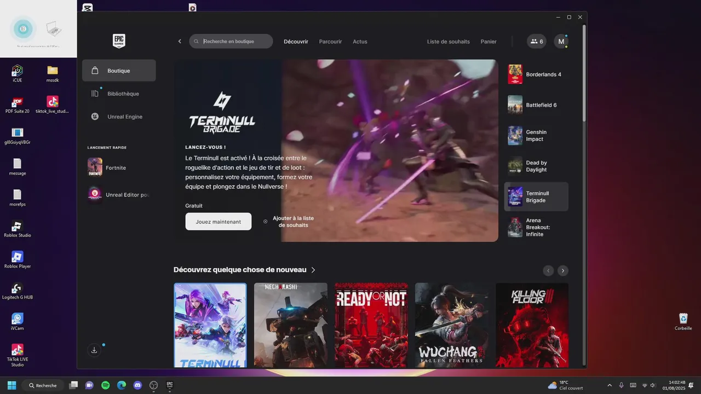Click the taskbar Recherche search box

pos(42,385)
